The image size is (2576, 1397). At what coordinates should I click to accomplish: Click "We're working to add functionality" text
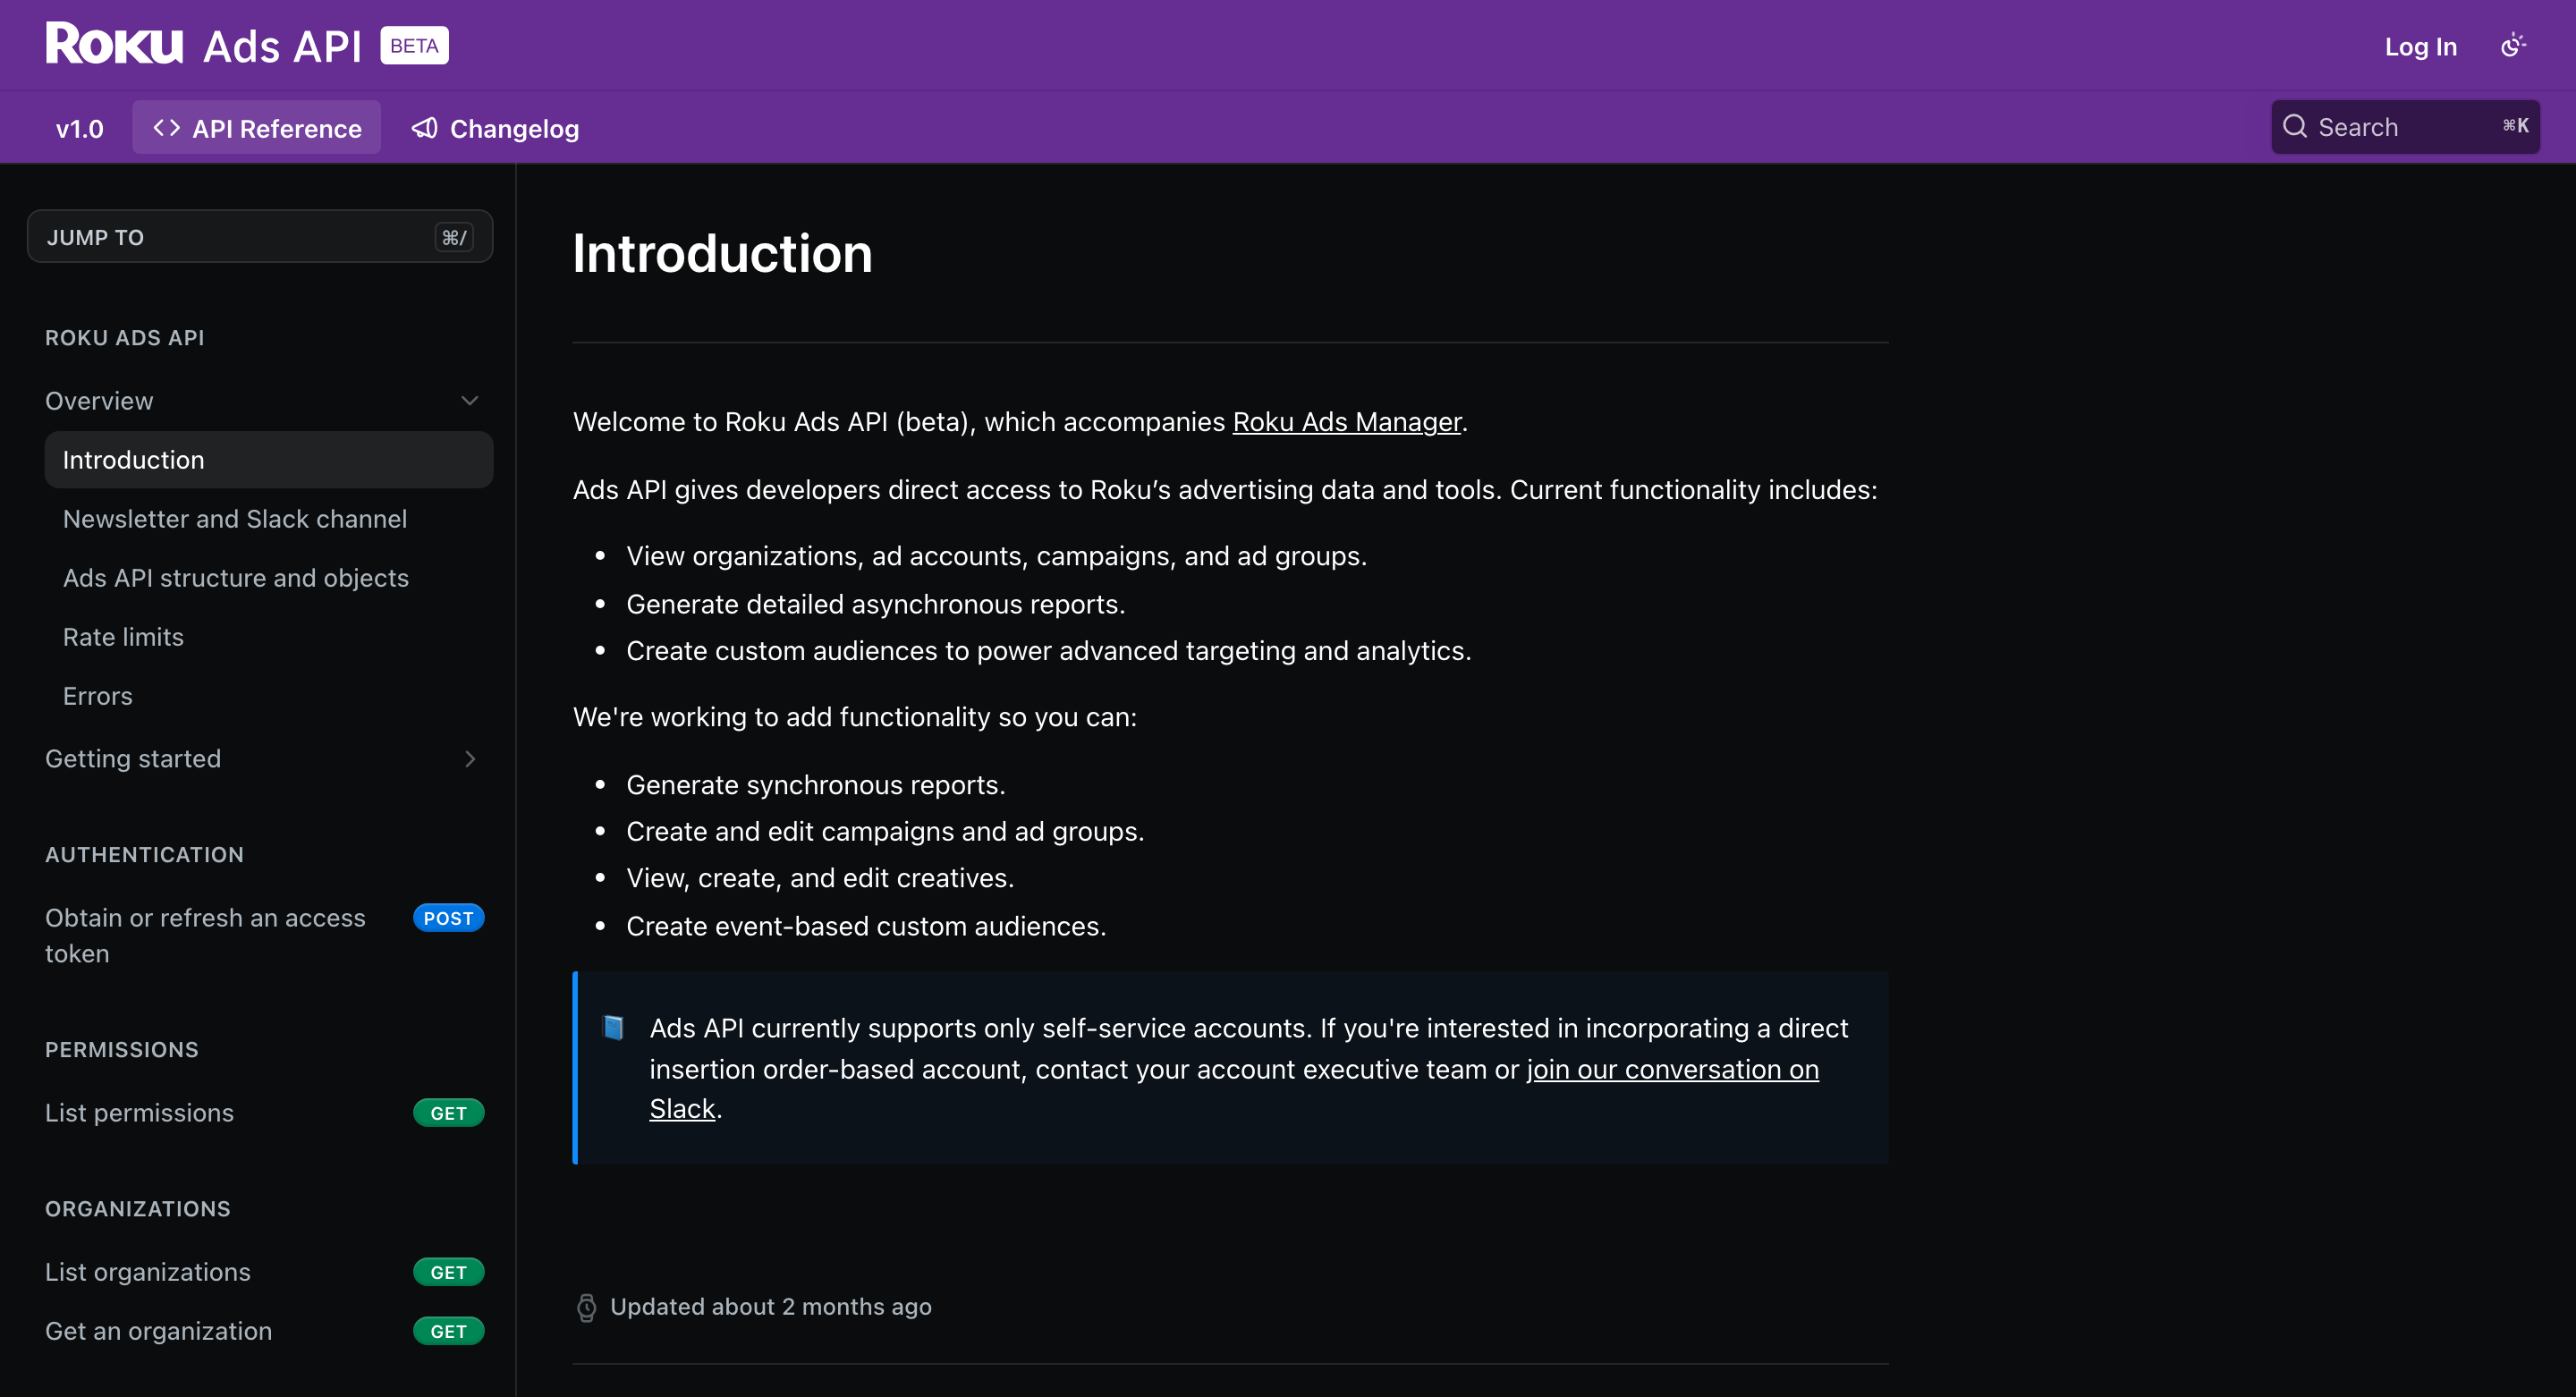point(855,717)
